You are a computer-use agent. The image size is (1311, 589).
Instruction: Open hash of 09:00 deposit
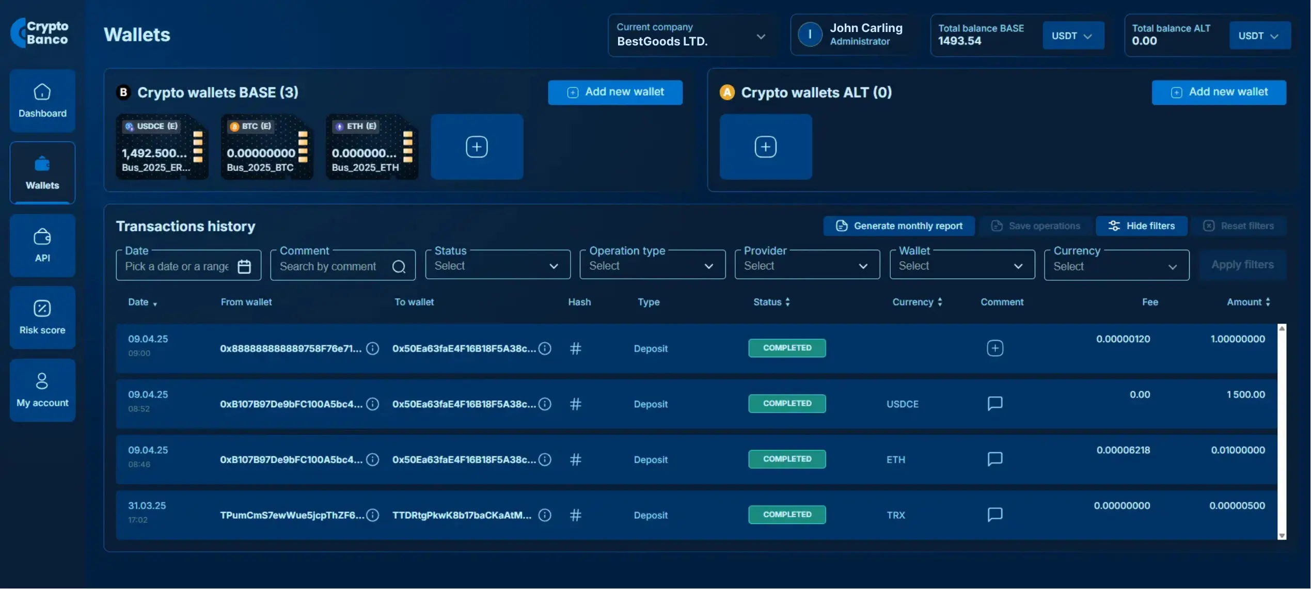pyautogui.click(x=575, y=349)
